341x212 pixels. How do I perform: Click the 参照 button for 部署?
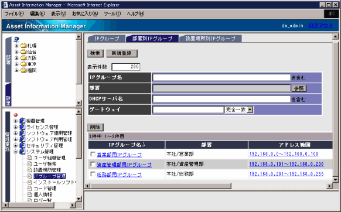coord(299,88)
